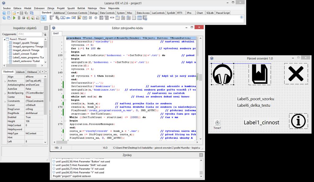This screenshot has height=182, width=314.
Task: Switch to Oblíbené tab in Object Inspector
Action: [x=32, y=72]
